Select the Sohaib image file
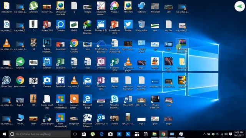This screenshot has height=138, width=246. [x=115, y=120]
